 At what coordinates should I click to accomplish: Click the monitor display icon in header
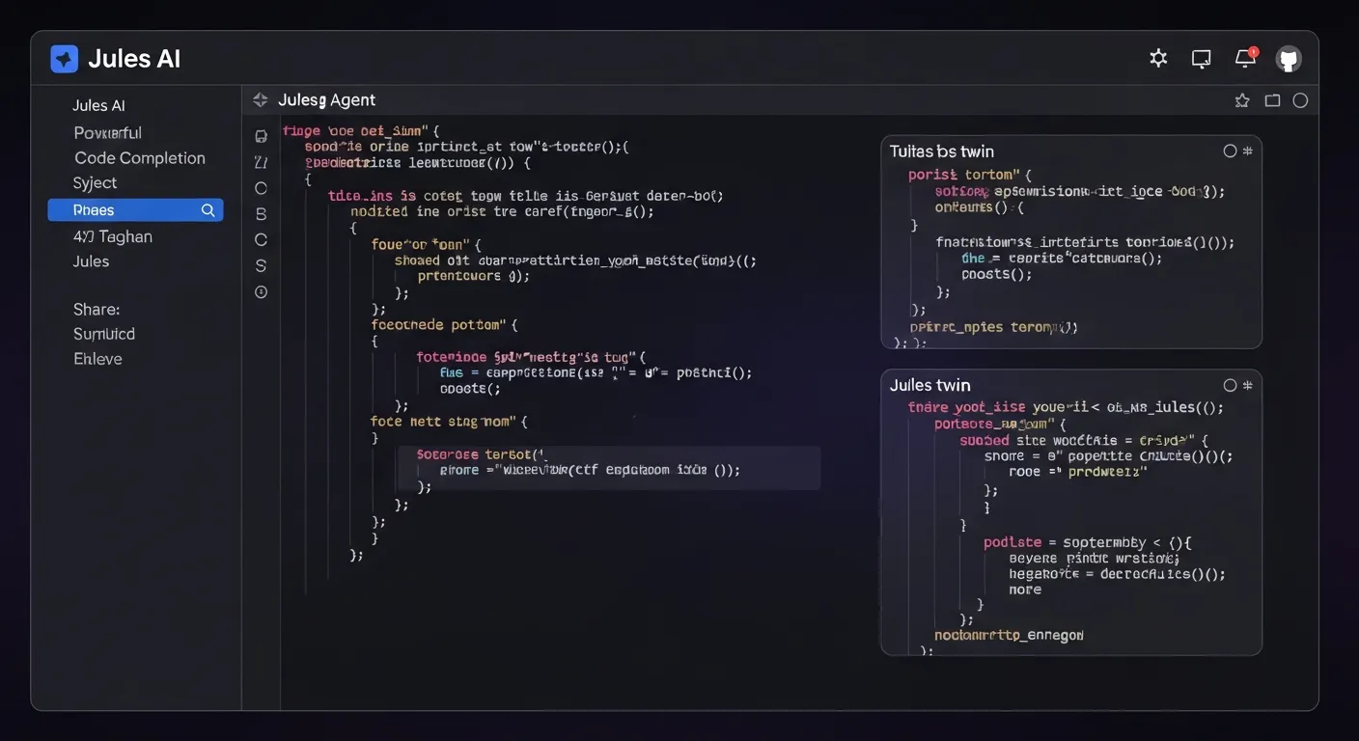coord(1202,59)
